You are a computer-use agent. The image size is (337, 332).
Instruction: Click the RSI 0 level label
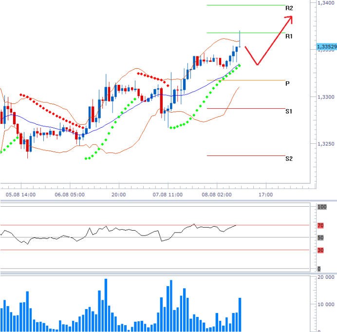pyautogui.click(x=319, y=269)
